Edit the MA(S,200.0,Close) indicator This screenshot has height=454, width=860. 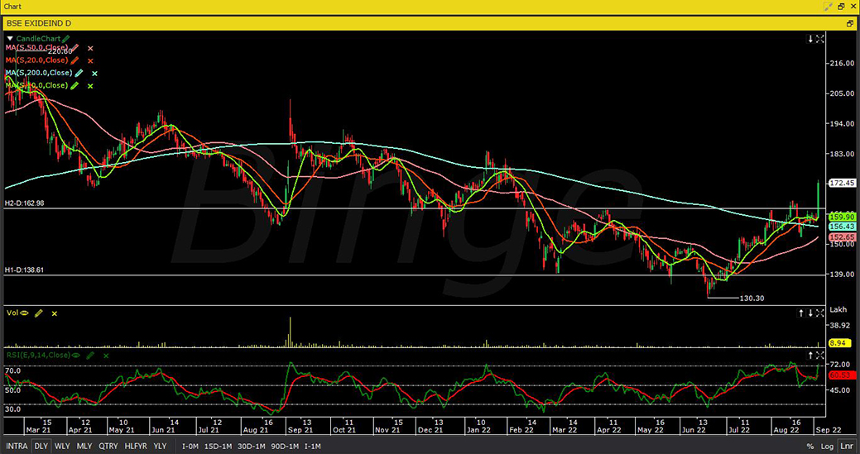[x=79, y=73]
